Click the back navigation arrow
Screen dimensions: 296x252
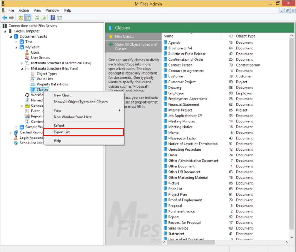tap(5, 17)
